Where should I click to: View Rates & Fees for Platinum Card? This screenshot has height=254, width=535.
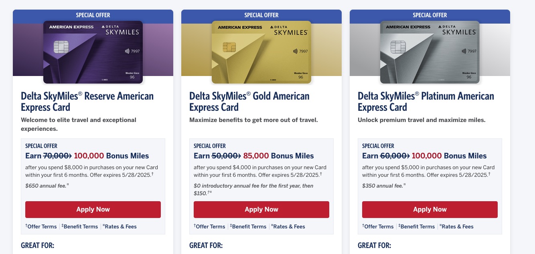(457, 226)
